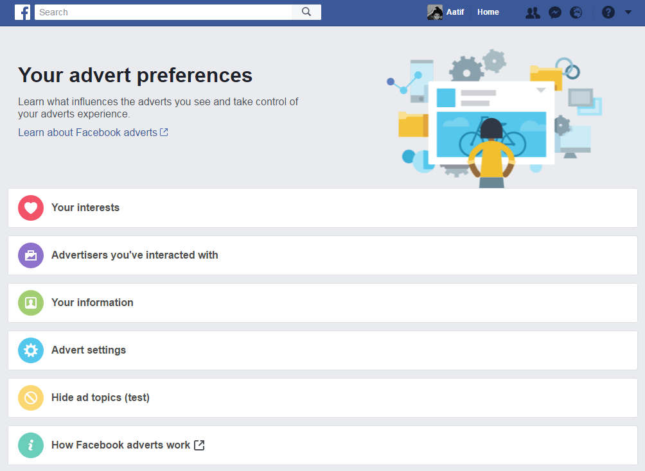The image size is (645, 471).
Task: Open Messenger from the top bar
Action: [554, 12]
